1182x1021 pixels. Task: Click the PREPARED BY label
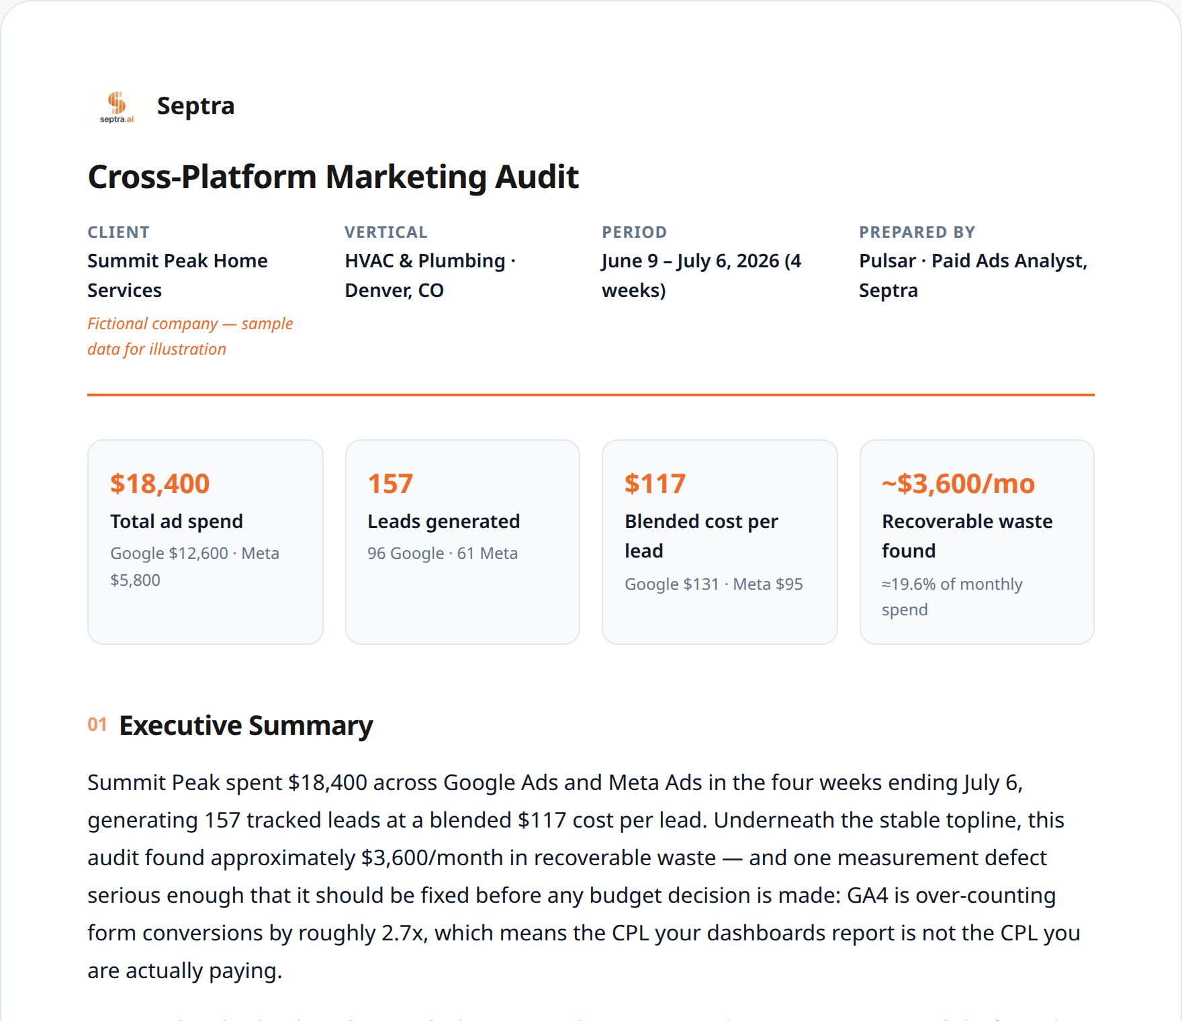pos(917,232)
